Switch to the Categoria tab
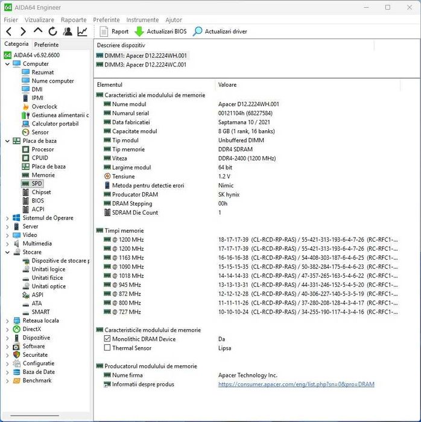Image resolution: width=421 pixels, height=422 pixels. click(x=16, y=44)
